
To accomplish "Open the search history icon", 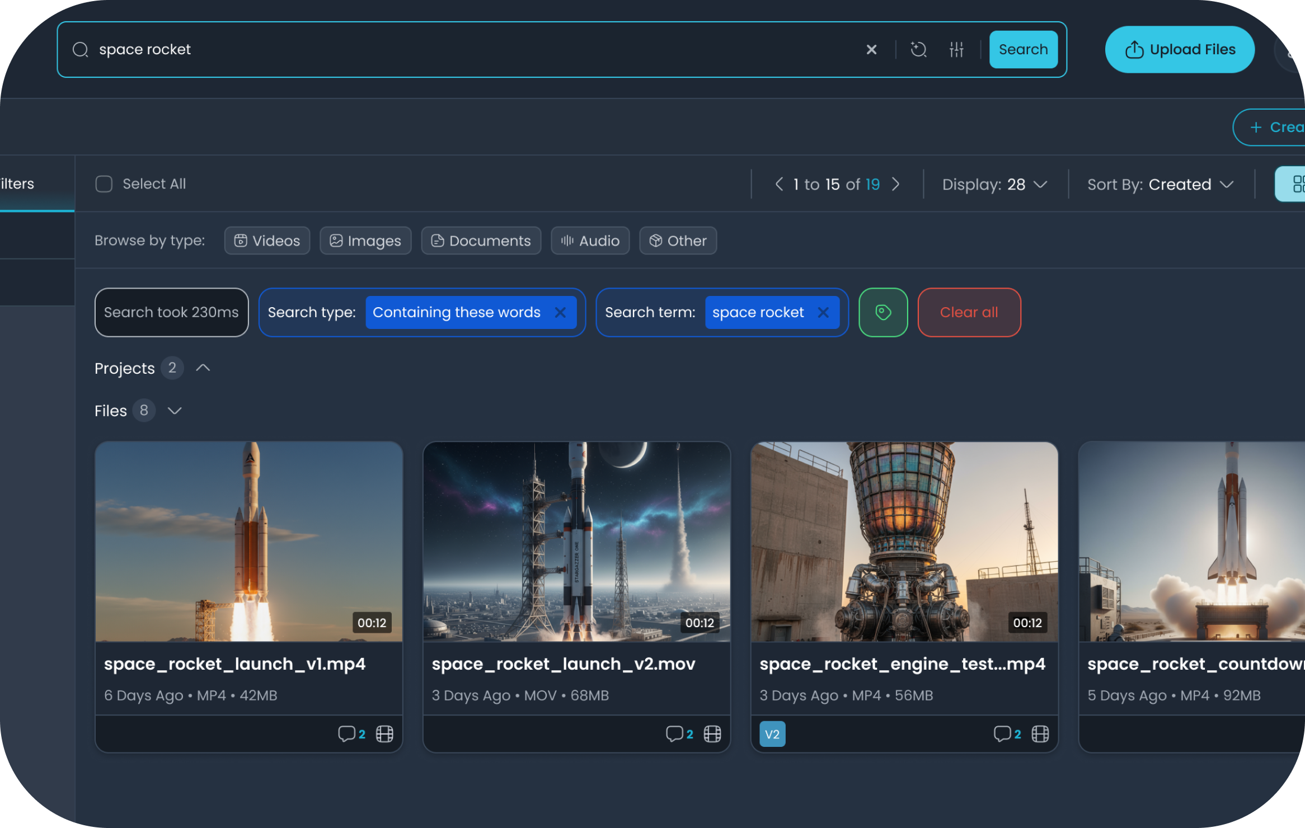I will click(x=918, y=50).
